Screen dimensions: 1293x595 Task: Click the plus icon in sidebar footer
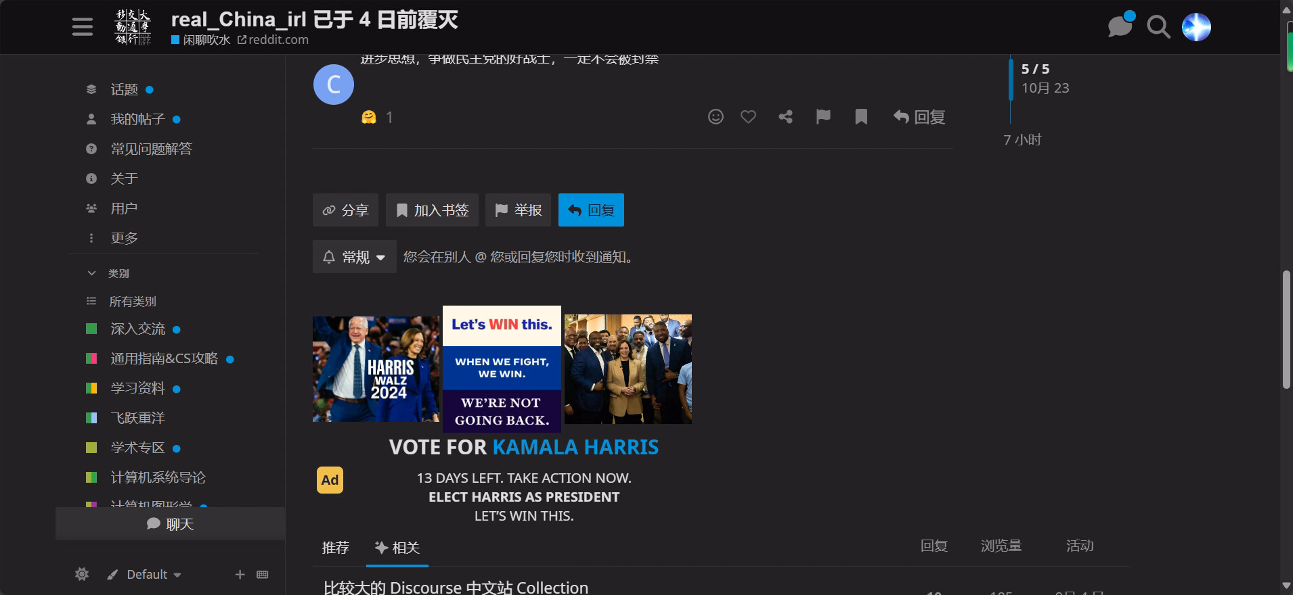coord(240,574)
